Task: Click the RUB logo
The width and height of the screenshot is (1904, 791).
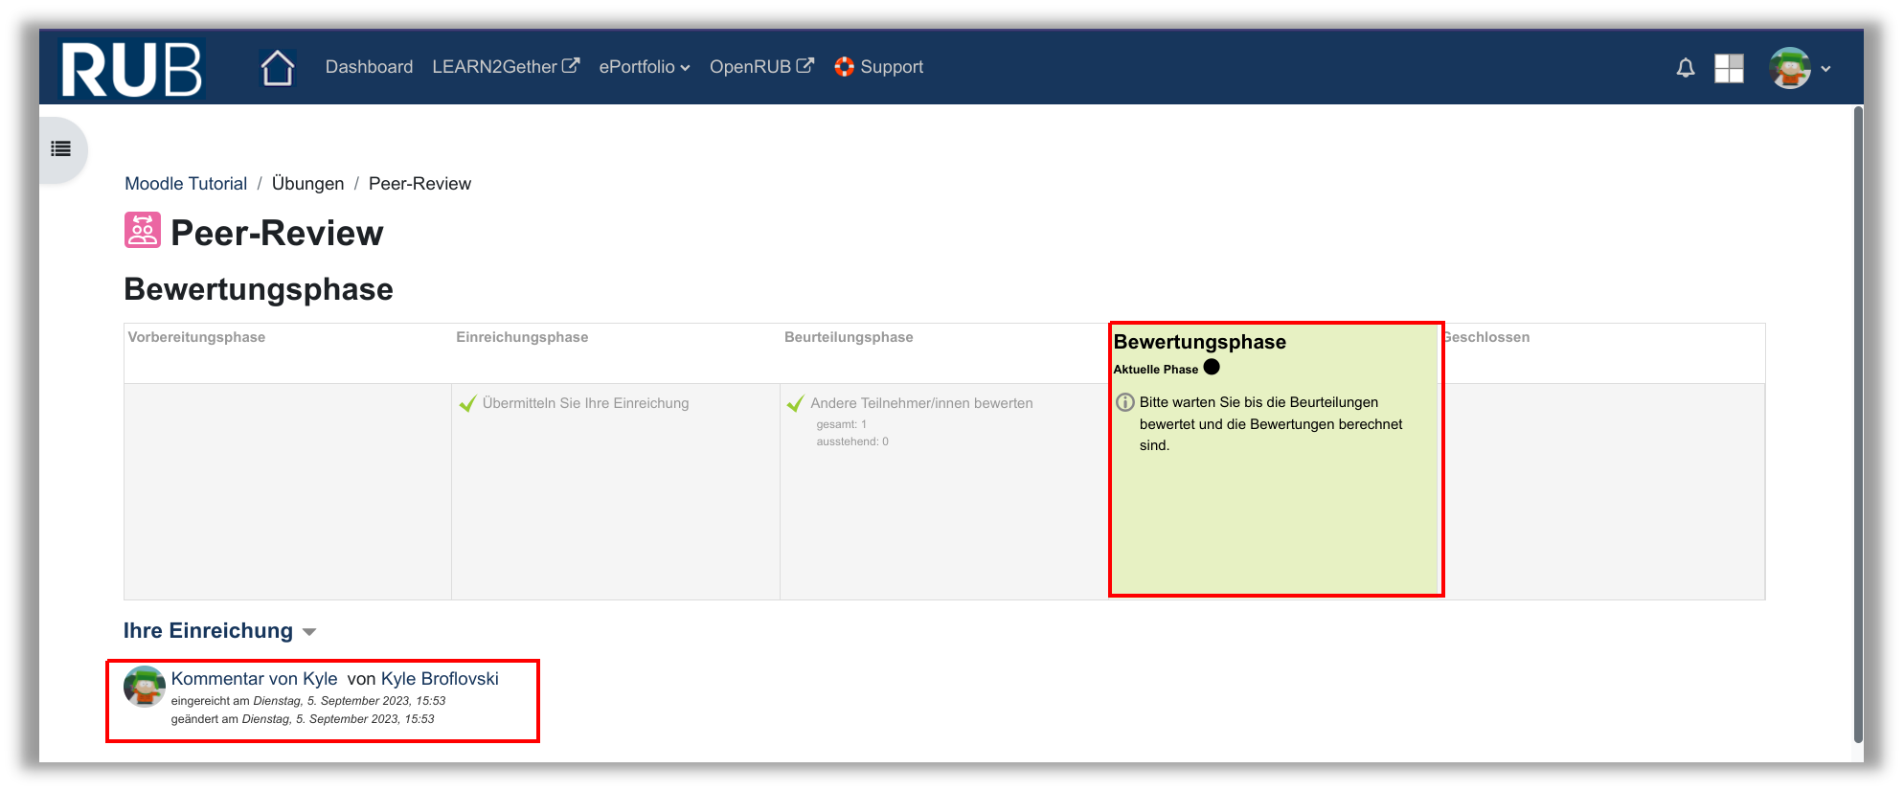Action: (131, 68)
